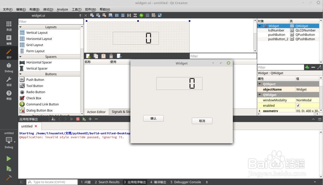323x185 pixels.
Task: Click 取消 button in Widget window
Action: (202, 121)
